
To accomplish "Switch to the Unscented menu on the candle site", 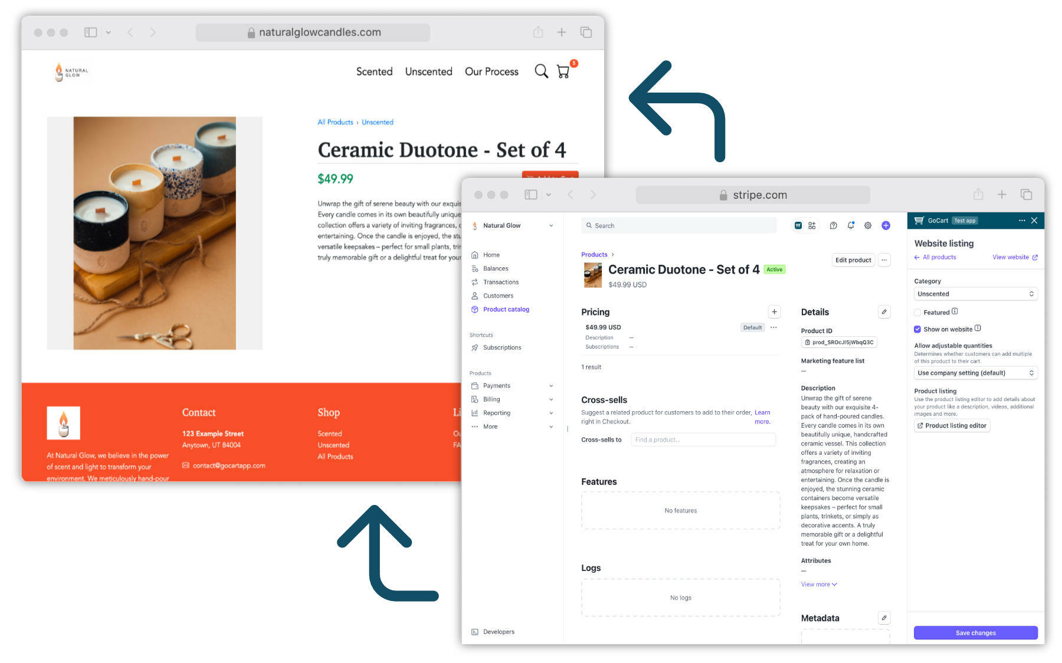I will click(x=428, y=71).
